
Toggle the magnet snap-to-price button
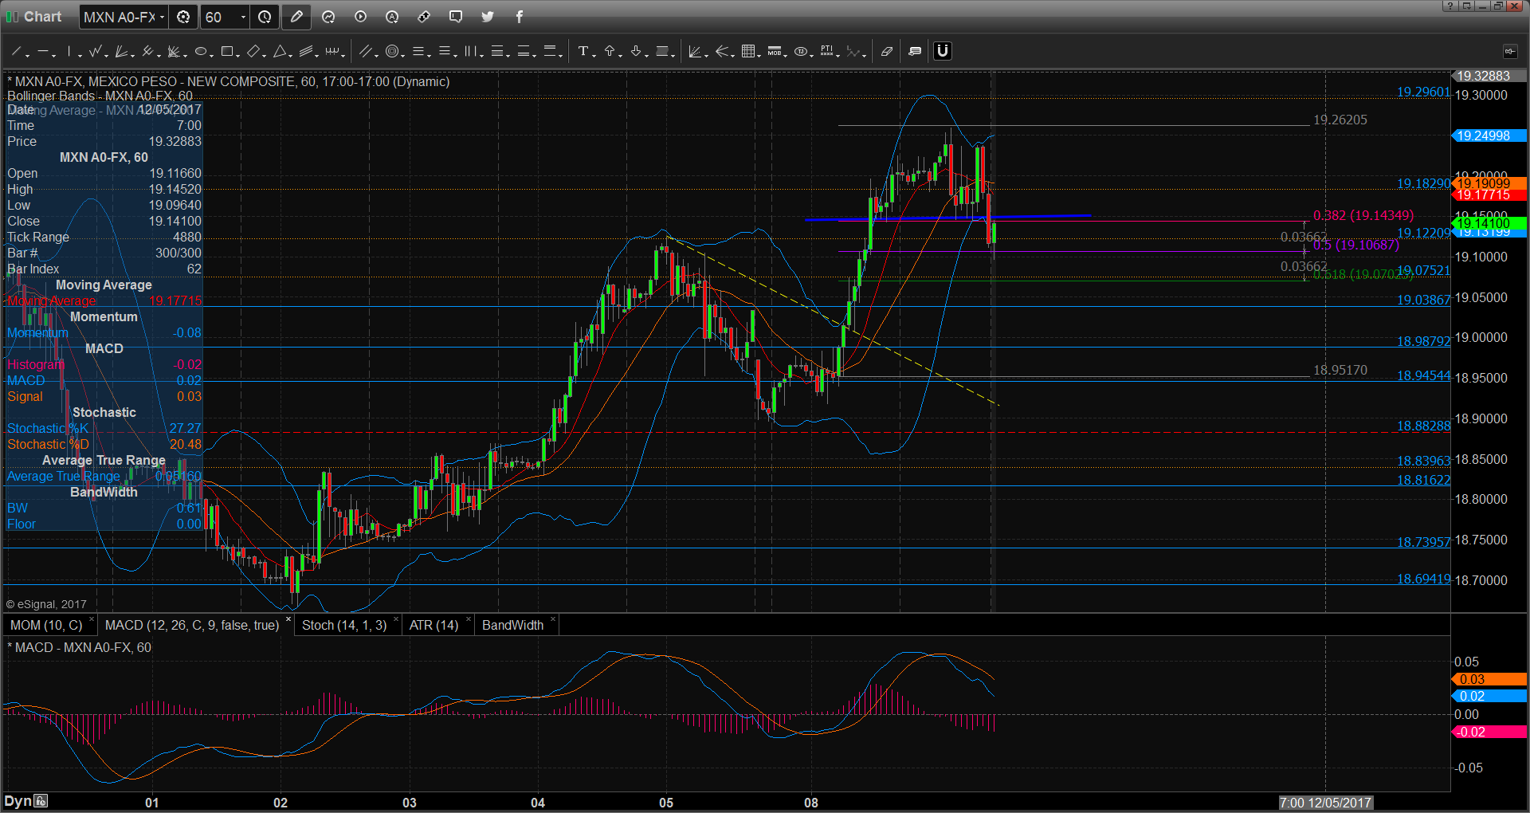coord(943,52)
